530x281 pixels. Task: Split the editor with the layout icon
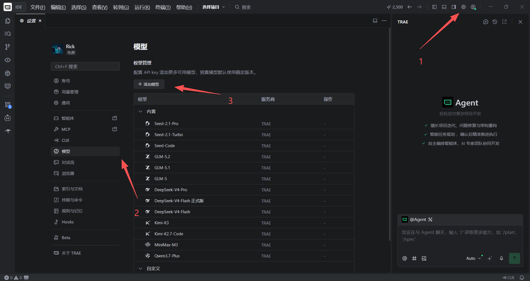click(x=375, y=21)
